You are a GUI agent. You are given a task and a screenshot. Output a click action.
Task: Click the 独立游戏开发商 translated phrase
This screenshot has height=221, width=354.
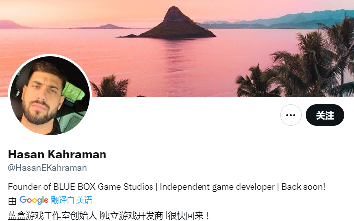(x=132, y=216)
